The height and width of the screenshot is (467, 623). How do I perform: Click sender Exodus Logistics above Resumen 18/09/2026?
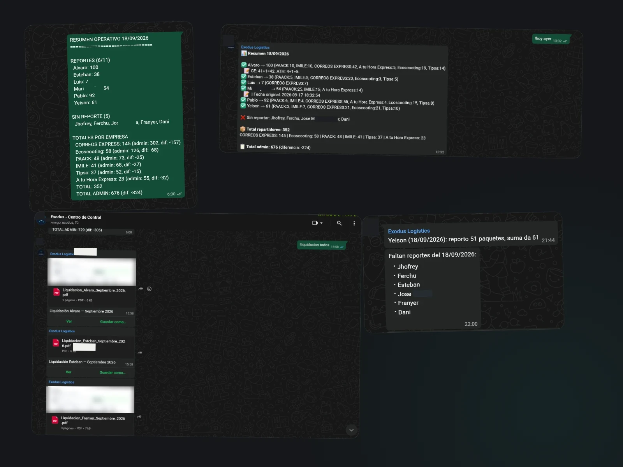255,47
